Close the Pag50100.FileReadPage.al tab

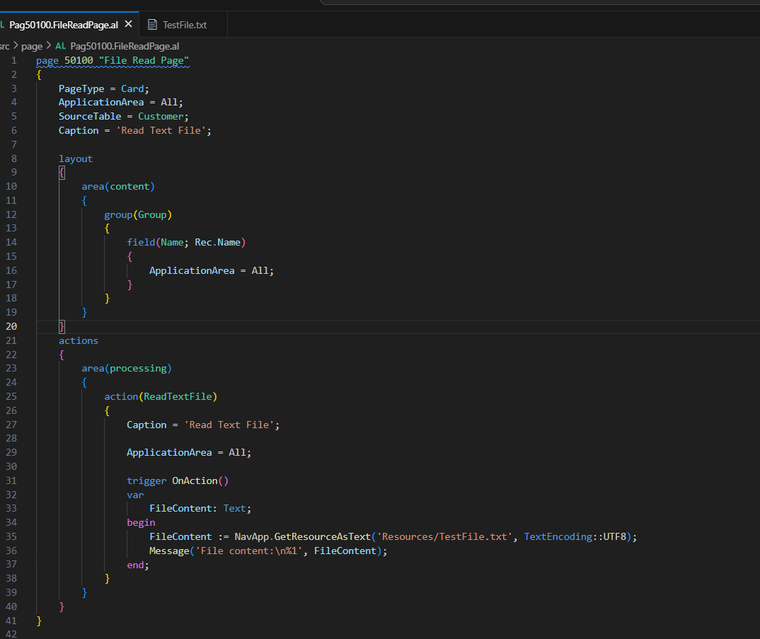pos(128,24)
